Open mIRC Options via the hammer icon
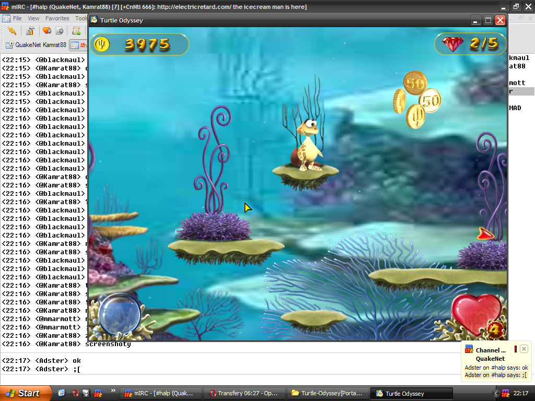535x401 pixels. (30, 31)
